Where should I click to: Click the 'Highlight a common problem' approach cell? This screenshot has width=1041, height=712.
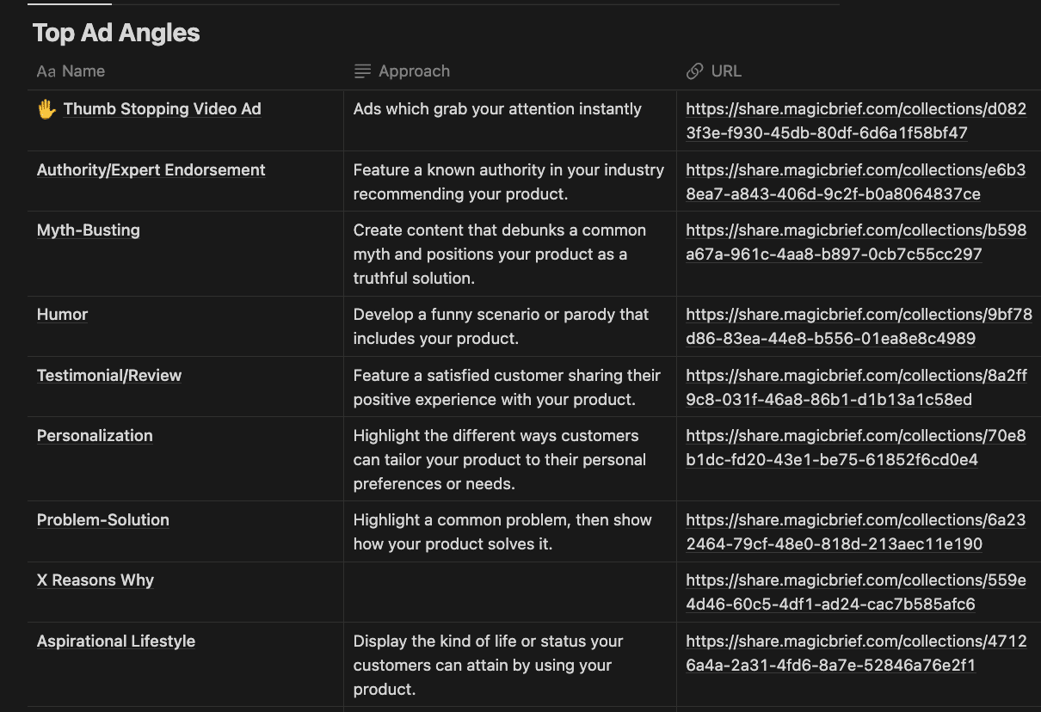[x=510, y=531]
